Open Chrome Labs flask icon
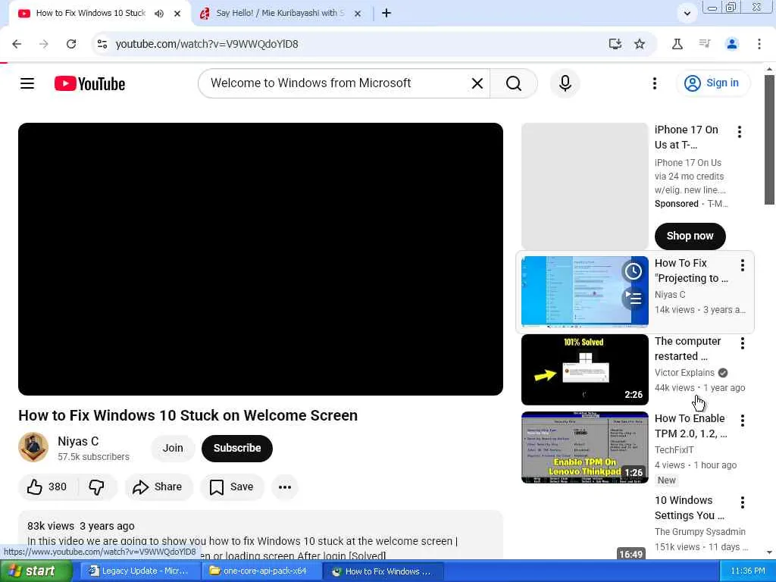Viewport: 776px width, 582px height. (677, 44)
